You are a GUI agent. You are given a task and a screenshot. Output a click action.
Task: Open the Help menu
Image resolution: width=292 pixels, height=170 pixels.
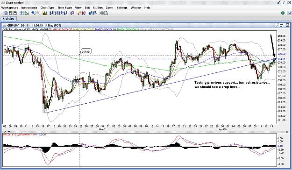coord(147,7)
